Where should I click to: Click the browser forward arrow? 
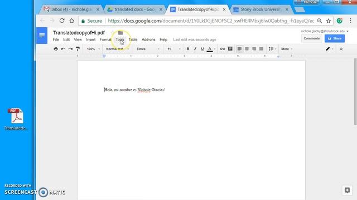52,21
